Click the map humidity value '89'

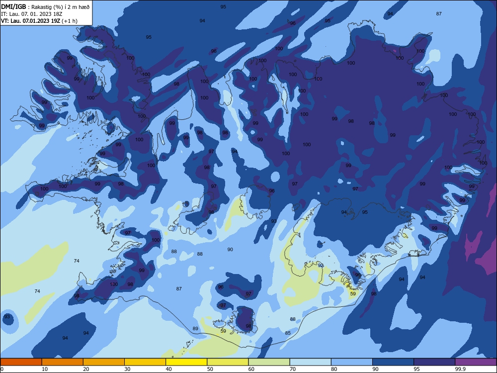195,328
